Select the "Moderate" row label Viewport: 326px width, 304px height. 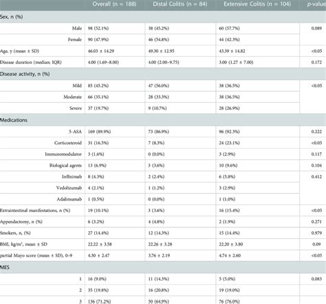click(72, 97)
